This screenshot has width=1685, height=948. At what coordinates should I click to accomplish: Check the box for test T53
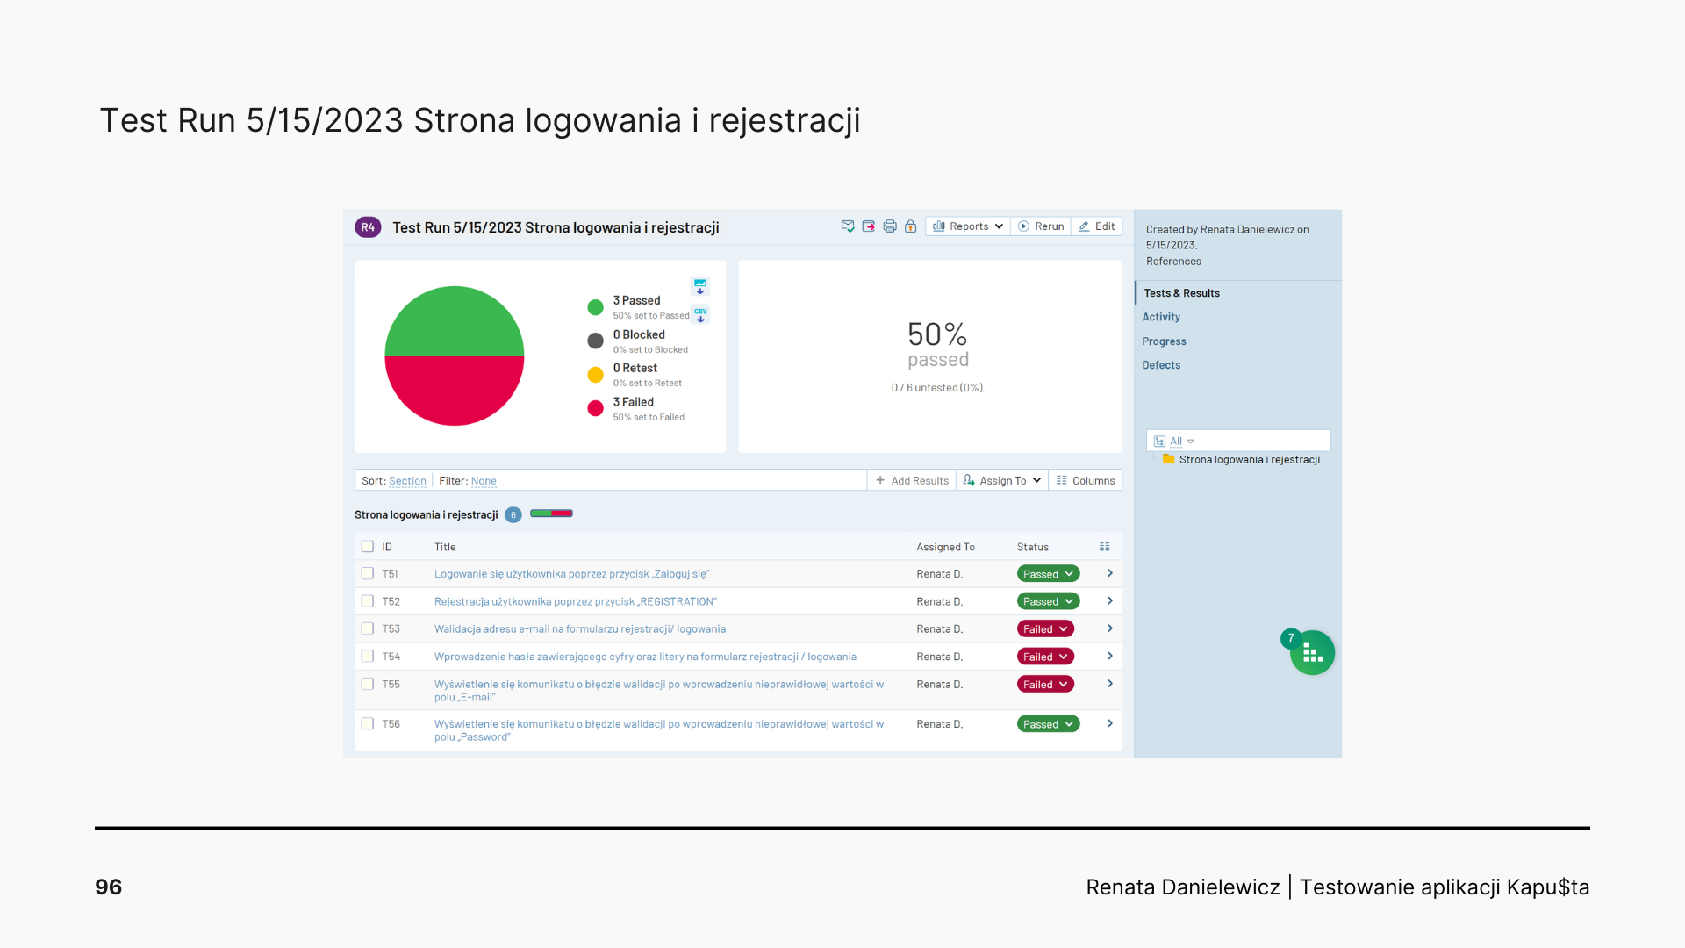(x=368, y=628)
